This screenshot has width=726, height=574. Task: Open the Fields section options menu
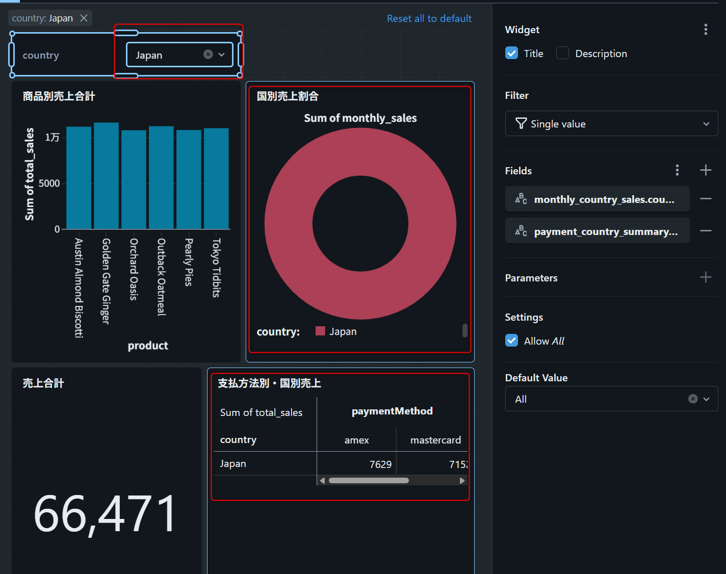677,170
